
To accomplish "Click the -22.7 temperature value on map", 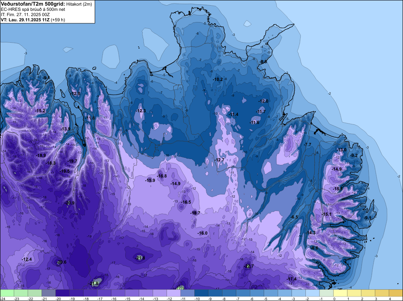I will click(x=248, y=266).
